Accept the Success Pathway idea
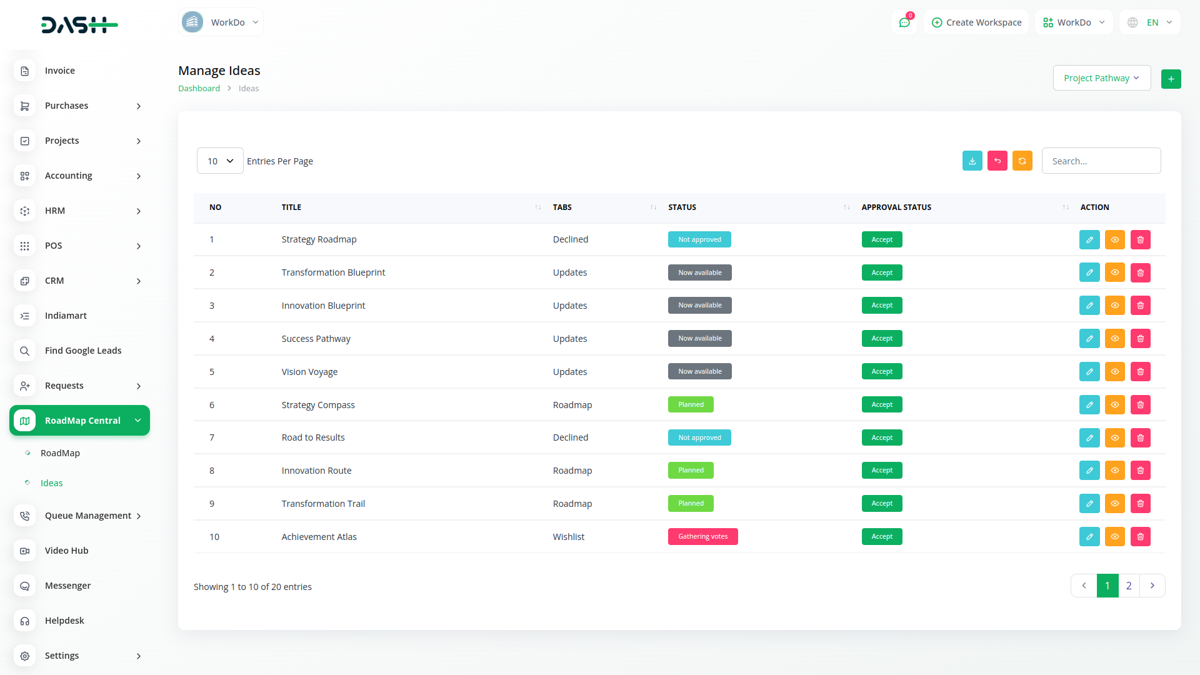This screenshot has width=1200, height=675. click(881, 339)
